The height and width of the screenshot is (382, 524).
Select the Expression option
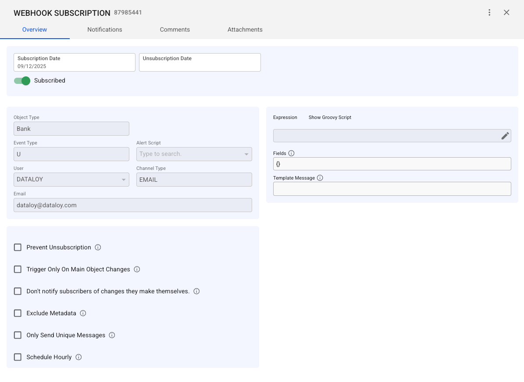click(x=285, y=118)
